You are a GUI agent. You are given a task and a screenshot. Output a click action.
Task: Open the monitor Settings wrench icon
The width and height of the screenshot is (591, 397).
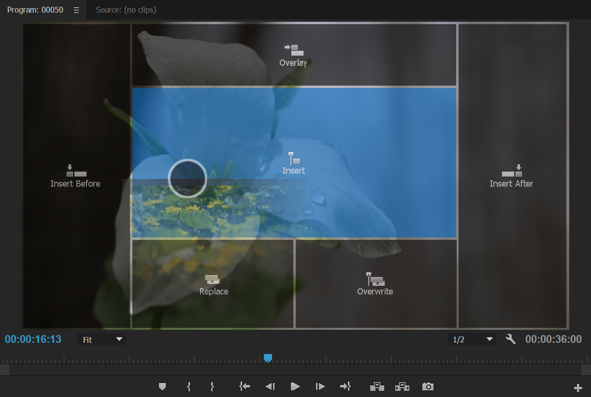point(510,339)
